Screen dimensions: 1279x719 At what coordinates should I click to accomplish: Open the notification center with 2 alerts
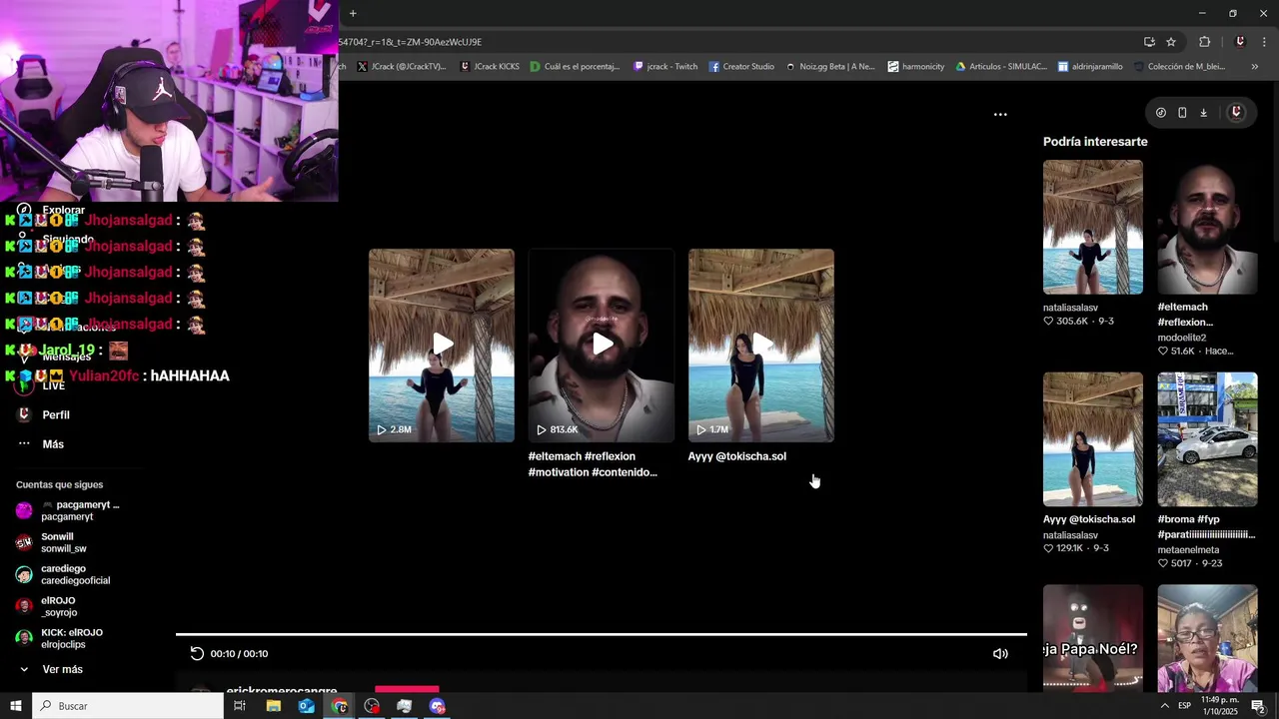1258,706
